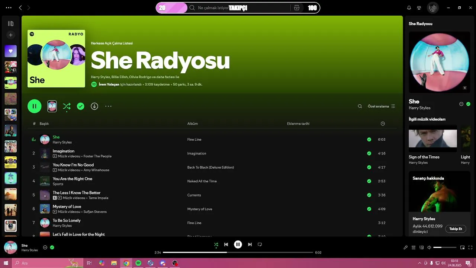
Task: Open the lyrics microphone icon
Action: (x=406, y=248)
